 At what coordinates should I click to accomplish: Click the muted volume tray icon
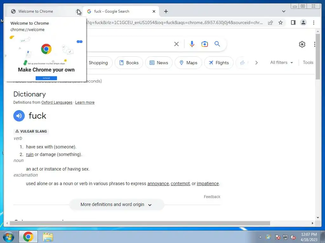(x=293, y=237)
